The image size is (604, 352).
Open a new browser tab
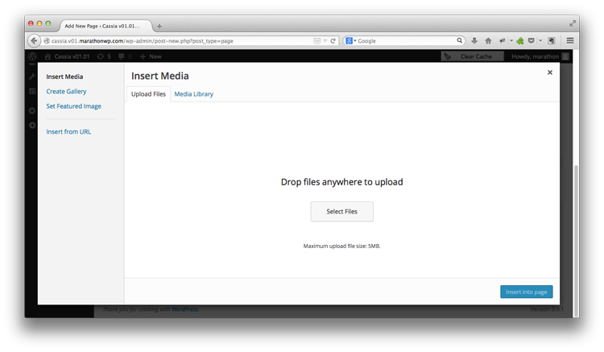pos(159,26)
